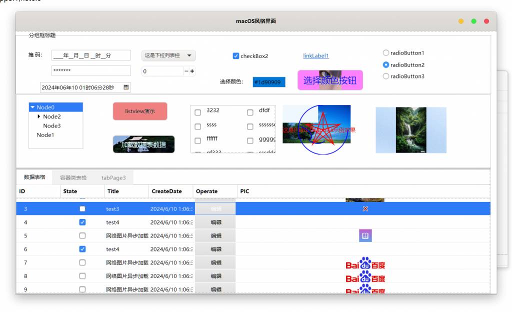Click the listview演示 button
512x312 pixels.
(140, 111)
